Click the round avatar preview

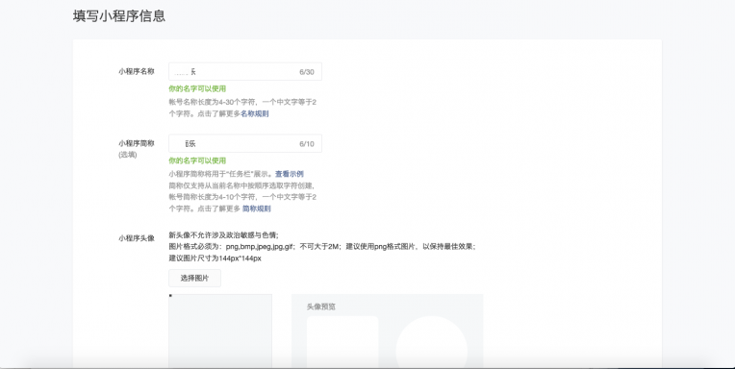click(432, 342)
